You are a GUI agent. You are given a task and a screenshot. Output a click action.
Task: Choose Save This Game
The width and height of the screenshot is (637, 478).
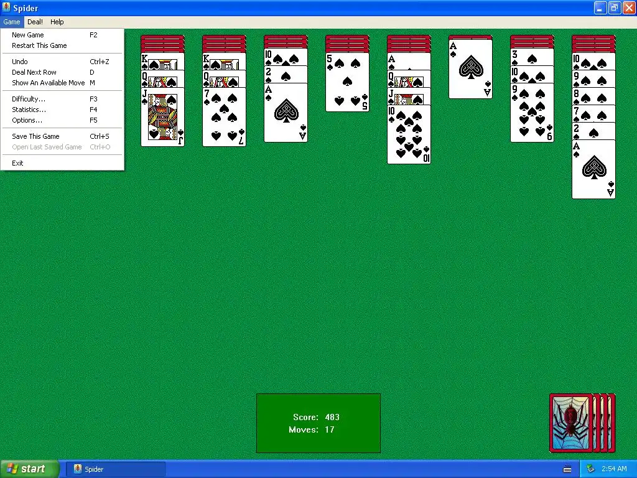pyautogui.click(x=62, y=136)
